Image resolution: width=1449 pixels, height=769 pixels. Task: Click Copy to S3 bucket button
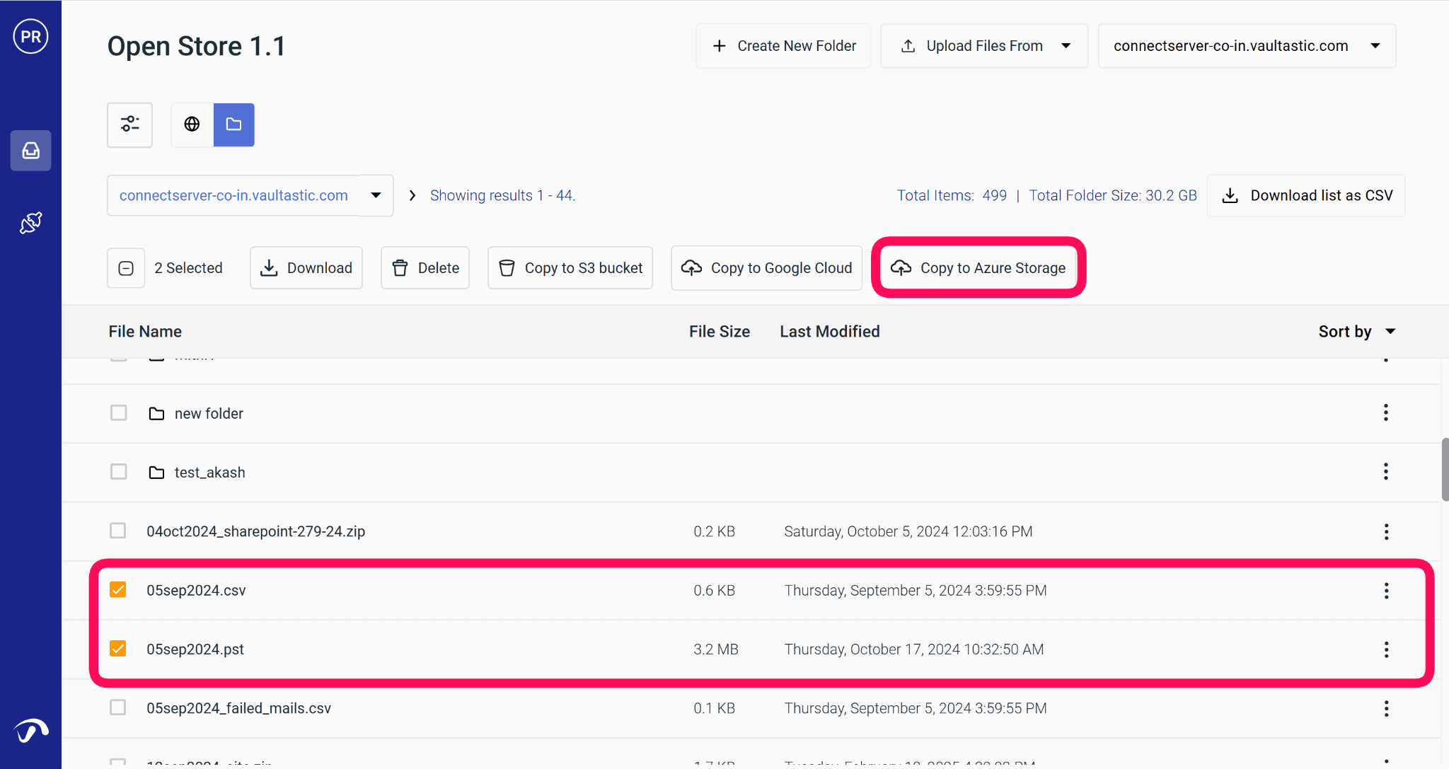coord(570,268)
